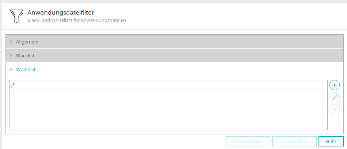Click the Whitelist section label
The width and height of the screenshot is (347, 149).
click(x=26, y=69)
